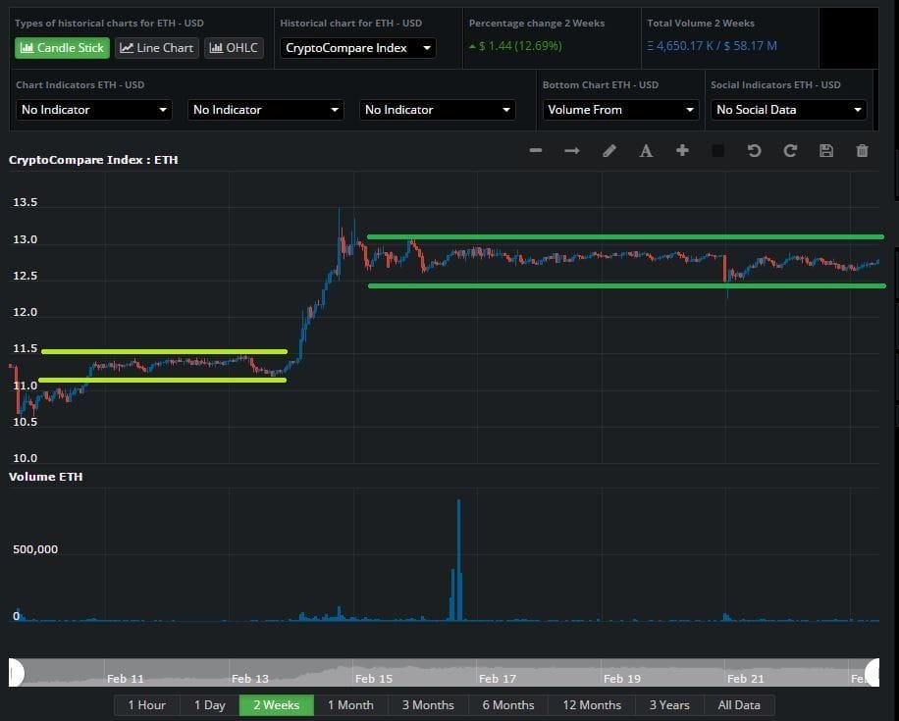Save the chart drawings
Viewport: 899px width, 721px height.
pyautogui.click(x=826, y=151)
